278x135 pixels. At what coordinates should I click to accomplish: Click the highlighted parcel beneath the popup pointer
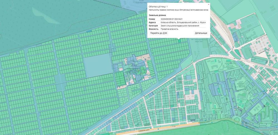(179, 41)
